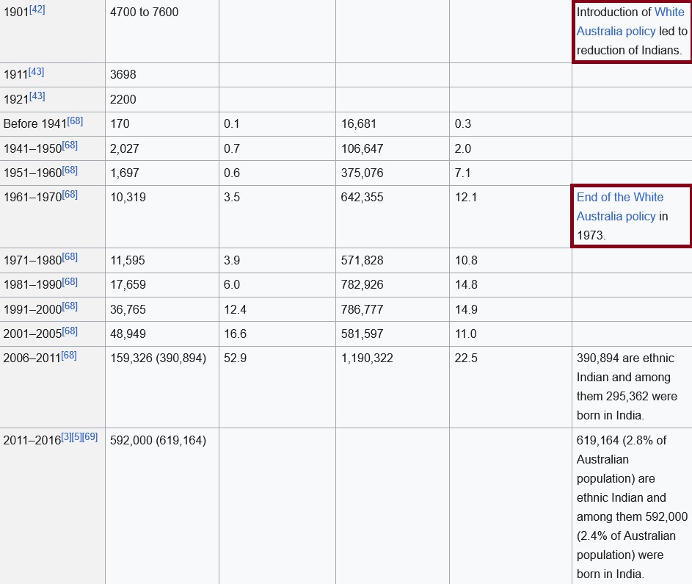Viewport: 692px width, 584px height.
Task: Select the value '14.8' in the 1981–1990 row
Action: (466, 284)
